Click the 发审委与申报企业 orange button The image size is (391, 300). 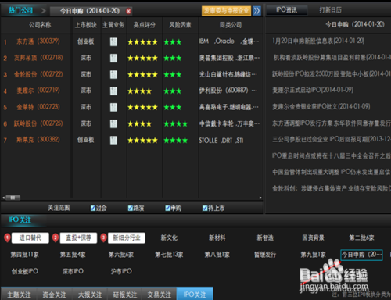(226, 11)
